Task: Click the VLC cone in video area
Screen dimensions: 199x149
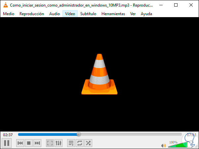Action: click(x=99, y=74)
